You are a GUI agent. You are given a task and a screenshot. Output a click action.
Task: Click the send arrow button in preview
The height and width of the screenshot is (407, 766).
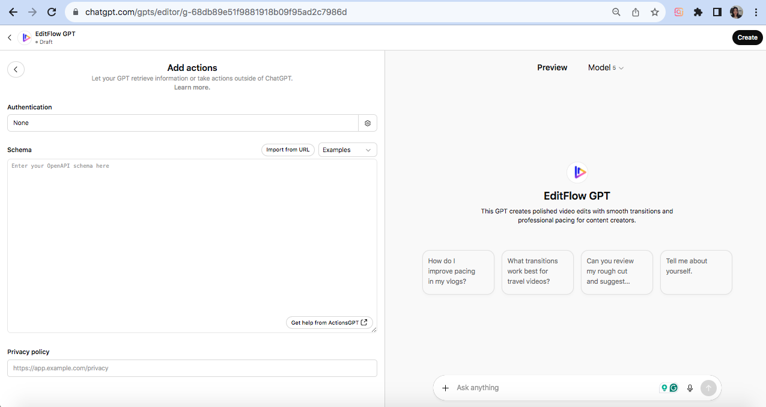click(708, 388)
